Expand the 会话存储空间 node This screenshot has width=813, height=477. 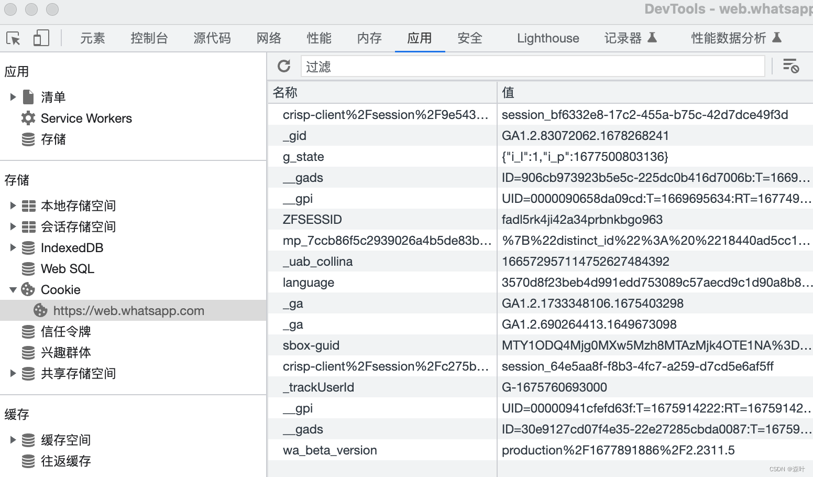point(13,226)
